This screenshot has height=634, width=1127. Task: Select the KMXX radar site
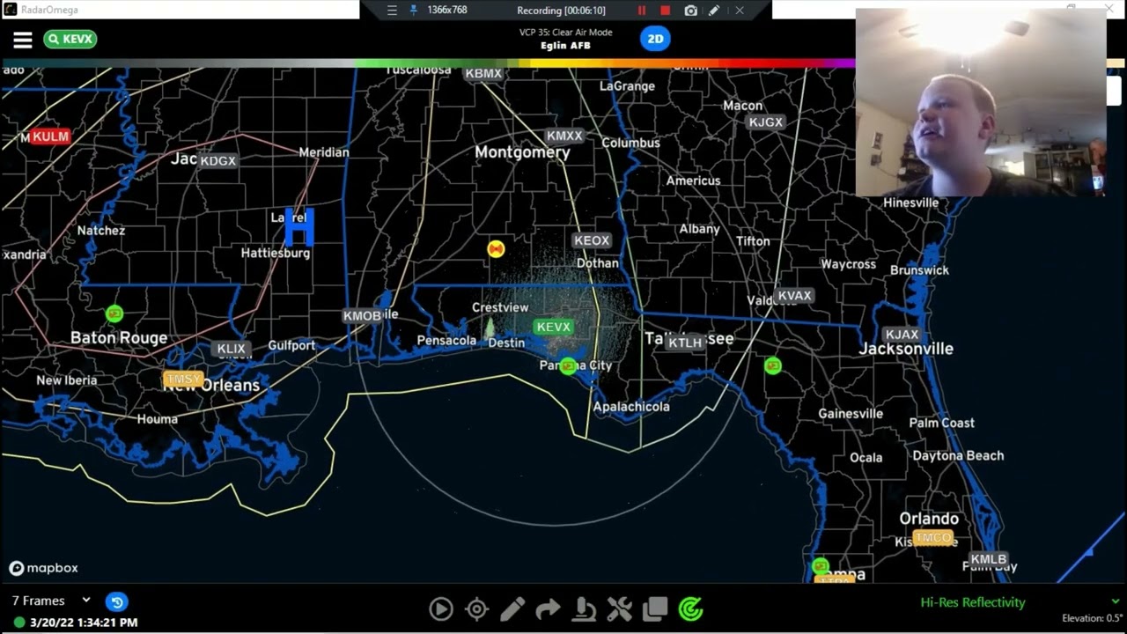tap(564, 136)
